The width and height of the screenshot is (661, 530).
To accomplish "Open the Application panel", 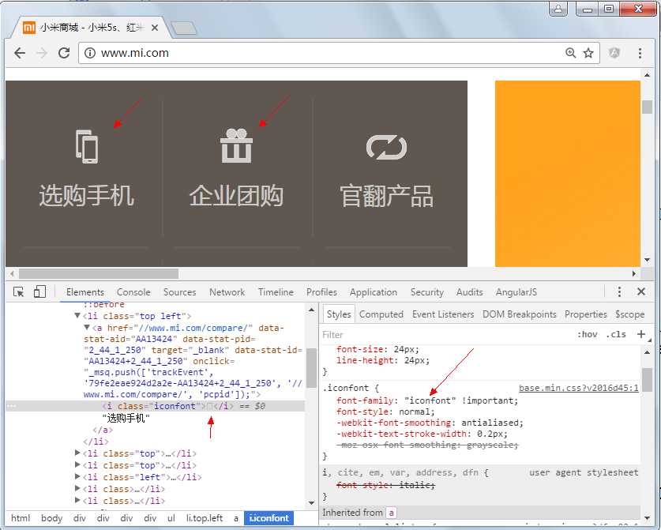I will point(373,292).
